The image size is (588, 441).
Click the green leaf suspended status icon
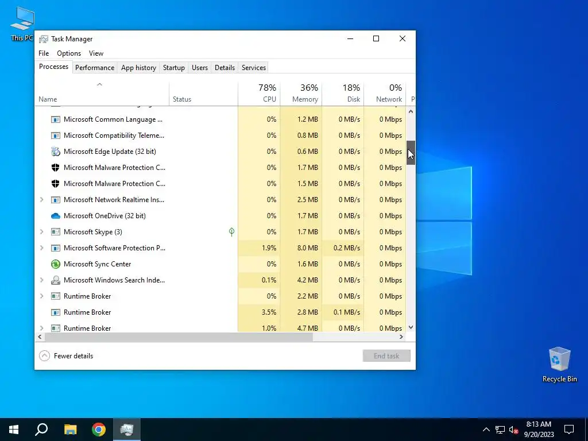point(232,232)
